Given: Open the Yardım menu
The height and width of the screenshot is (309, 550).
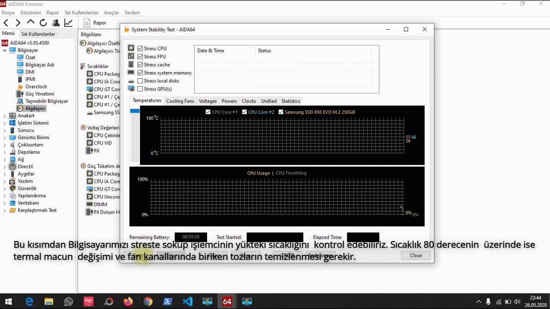Looking at the screenshot, I should click(x=132, y=13).
